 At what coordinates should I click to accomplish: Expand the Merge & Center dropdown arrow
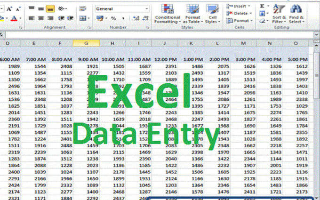89,18
